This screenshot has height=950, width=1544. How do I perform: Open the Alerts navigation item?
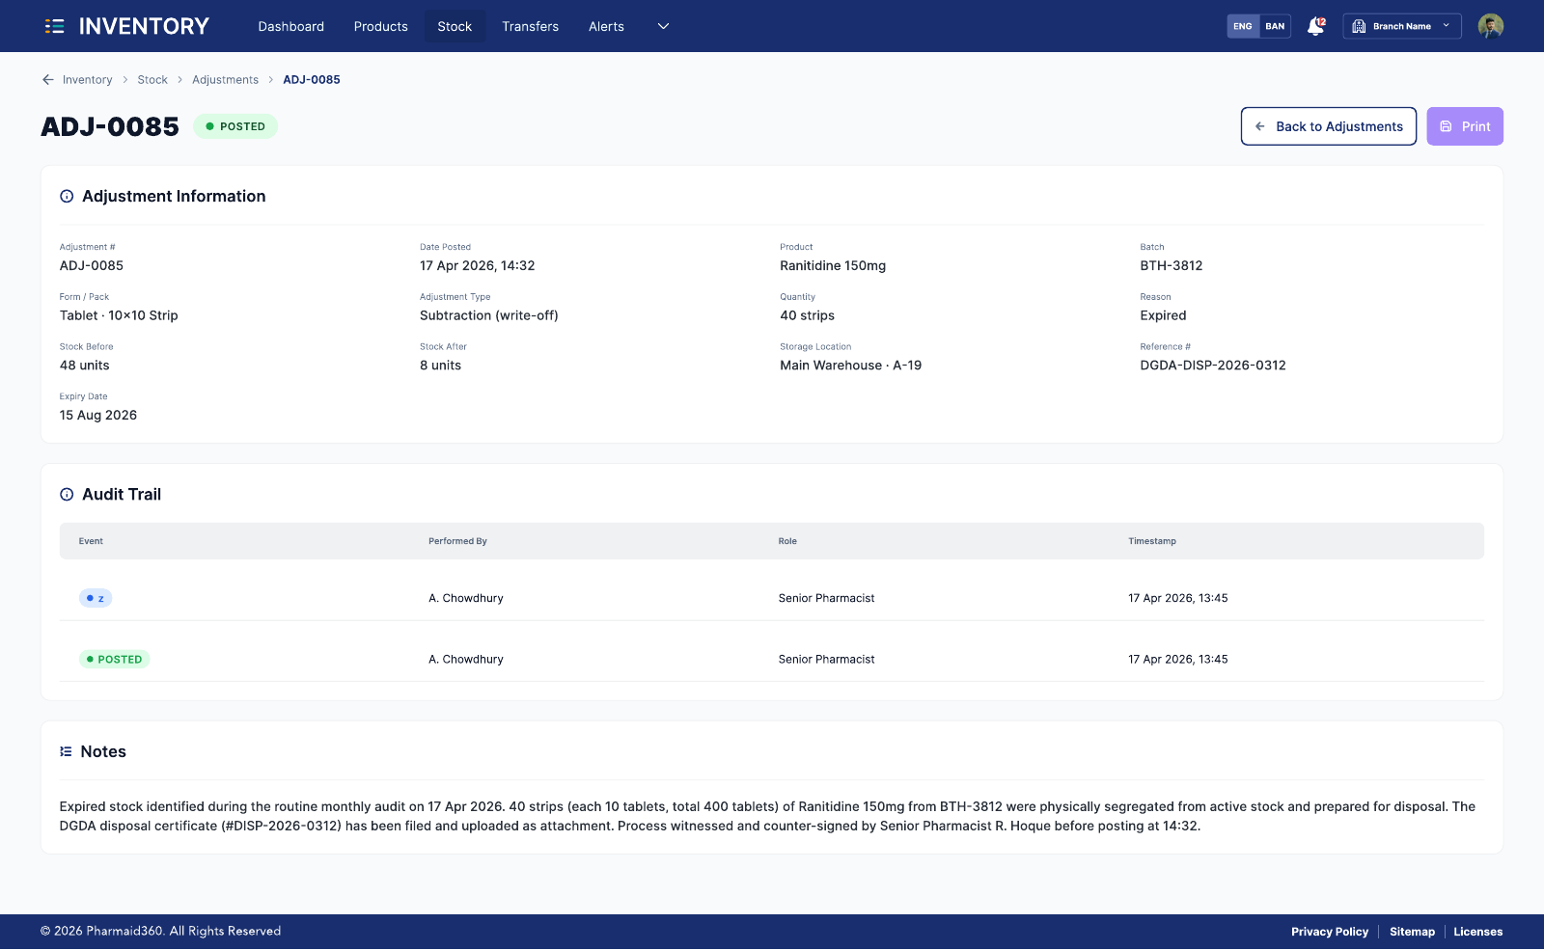(x=606, y=26)
